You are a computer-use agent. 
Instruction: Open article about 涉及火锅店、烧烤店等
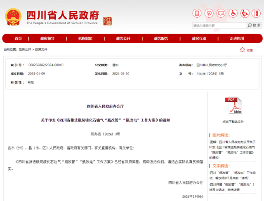click(232, 187)
